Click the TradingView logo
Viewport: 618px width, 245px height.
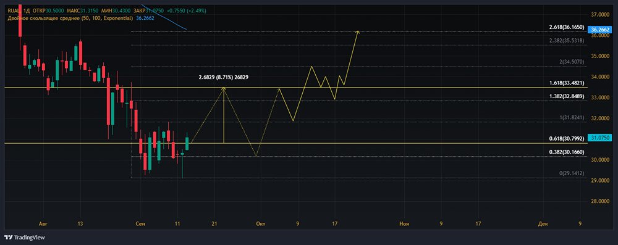click(x=25, y=238)
